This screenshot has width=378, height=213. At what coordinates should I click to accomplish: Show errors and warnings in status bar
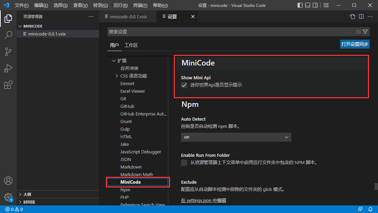[x=14, y=210]
